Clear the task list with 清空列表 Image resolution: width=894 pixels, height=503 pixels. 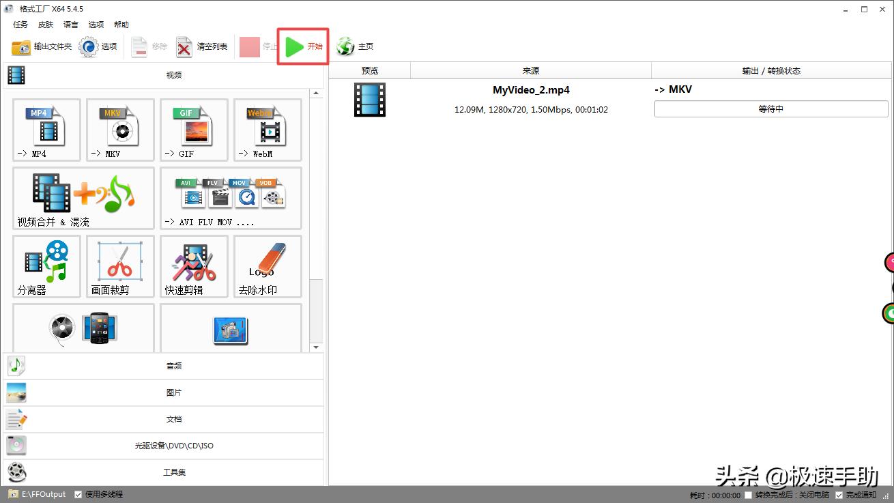coord(202,46)
